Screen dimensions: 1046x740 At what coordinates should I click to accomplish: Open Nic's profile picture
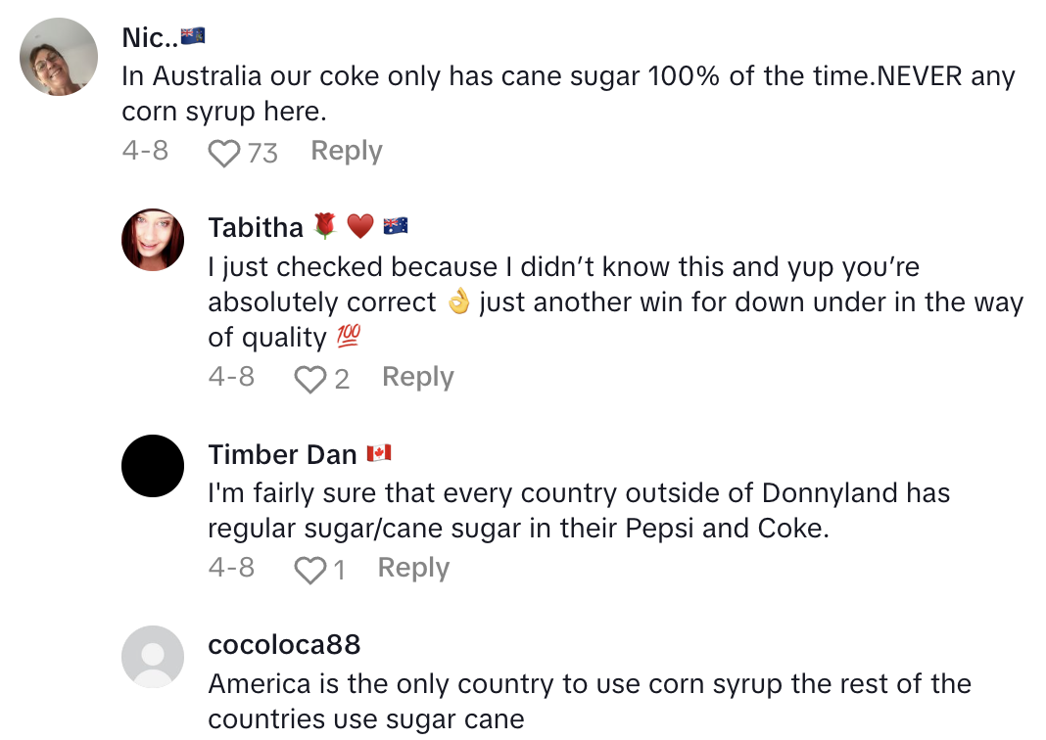[x=59, y=57]
